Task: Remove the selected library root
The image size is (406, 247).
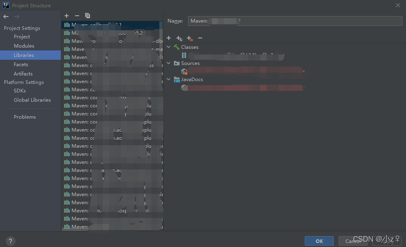Action: (200, 38)
